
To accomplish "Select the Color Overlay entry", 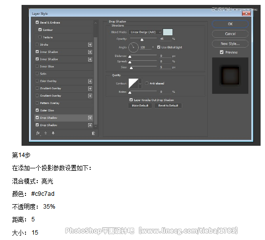I will pos(64,81).
